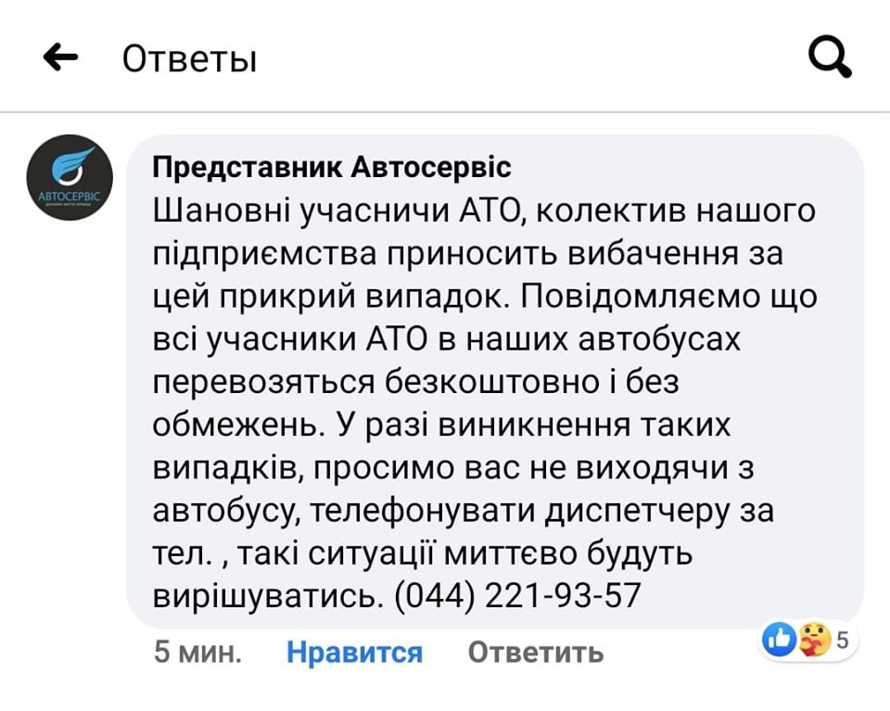Tap the back arrow icon
This screenshot has height=711, width=890.
tap(61, 59)
